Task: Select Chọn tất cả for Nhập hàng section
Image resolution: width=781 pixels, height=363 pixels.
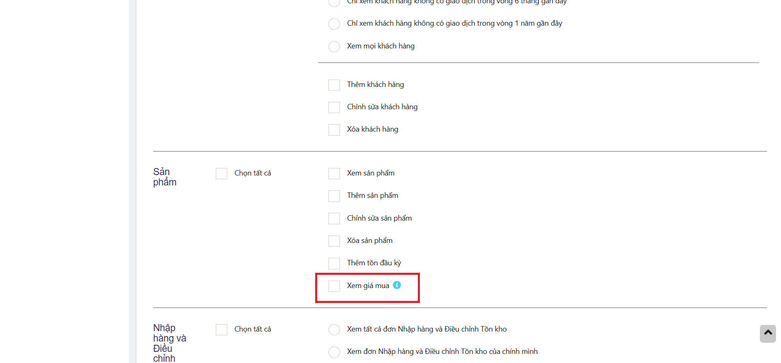Action: point(222,329)
